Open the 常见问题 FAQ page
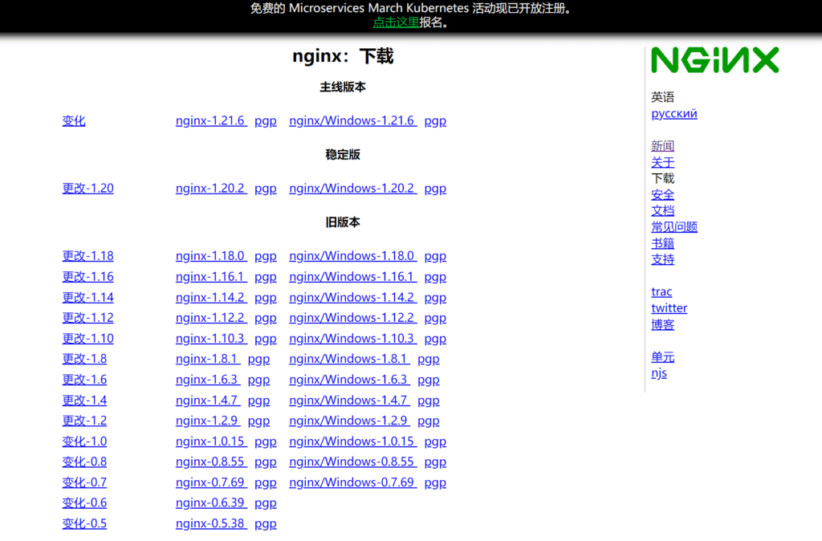Screen dimensions: 822x541 click(675, 226)
